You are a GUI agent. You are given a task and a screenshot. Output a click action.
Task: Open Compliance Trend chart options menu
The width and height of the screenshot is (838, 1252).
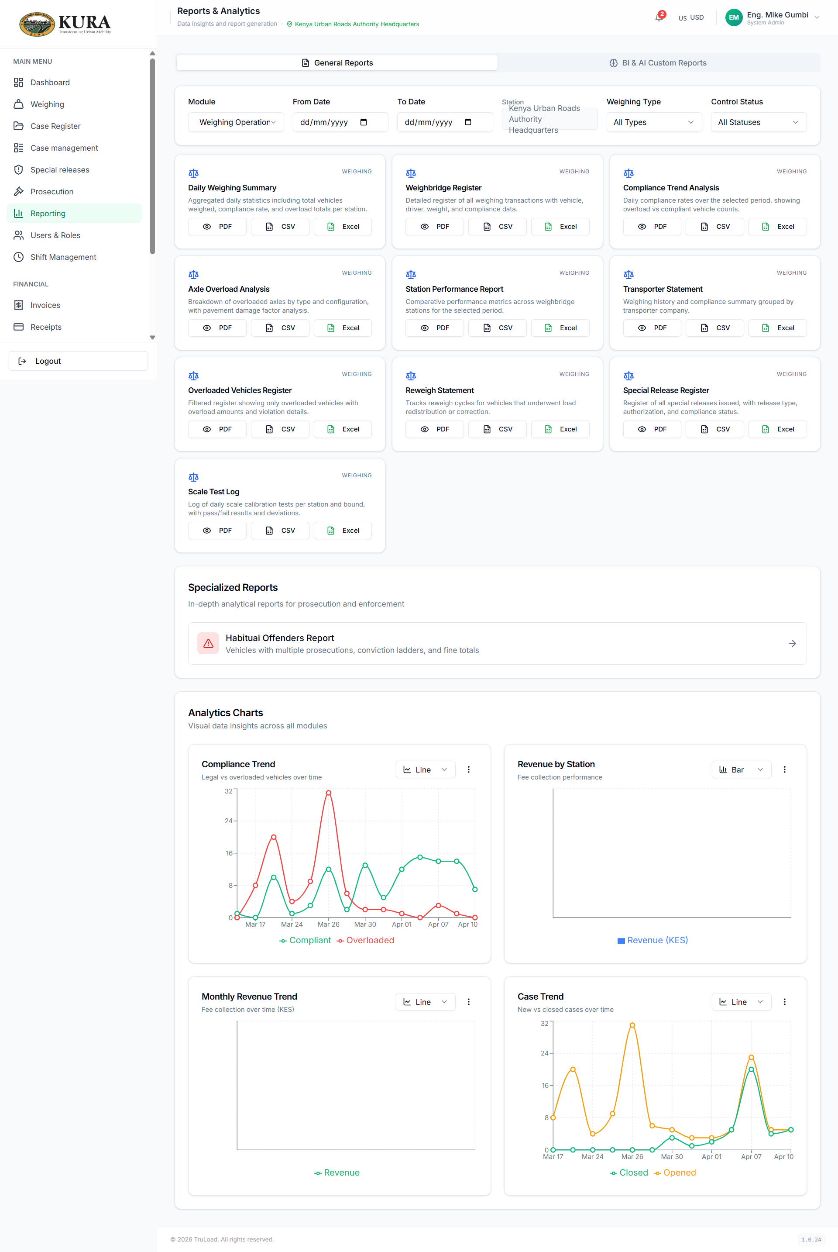coord(469,769)
